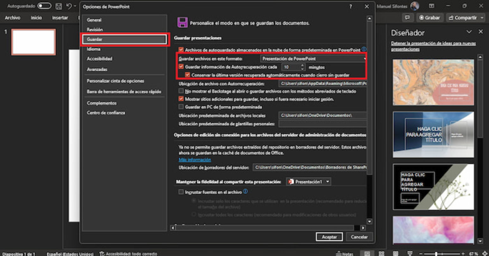Toggle Mostrar sitios adicionales para guardar checkbox
This screenshot has width=489, height=256.
(x=181, y=99)
